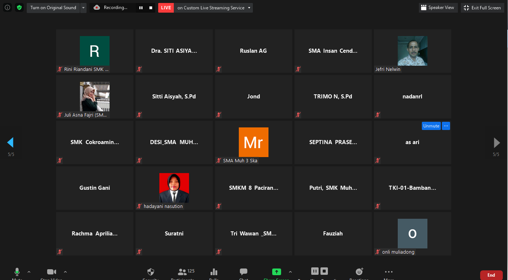Viewport: 508px width, 280px height.
Task: Click Unmute on as ari tile
Action: [431, 126]
